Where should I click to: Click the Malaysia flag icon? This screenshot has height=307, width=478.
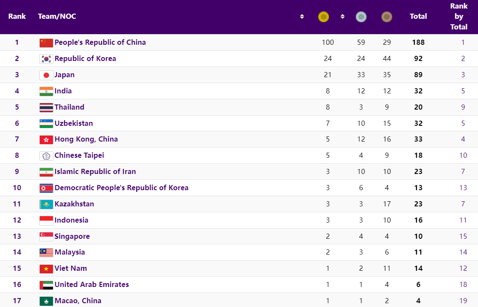[46, 253]
